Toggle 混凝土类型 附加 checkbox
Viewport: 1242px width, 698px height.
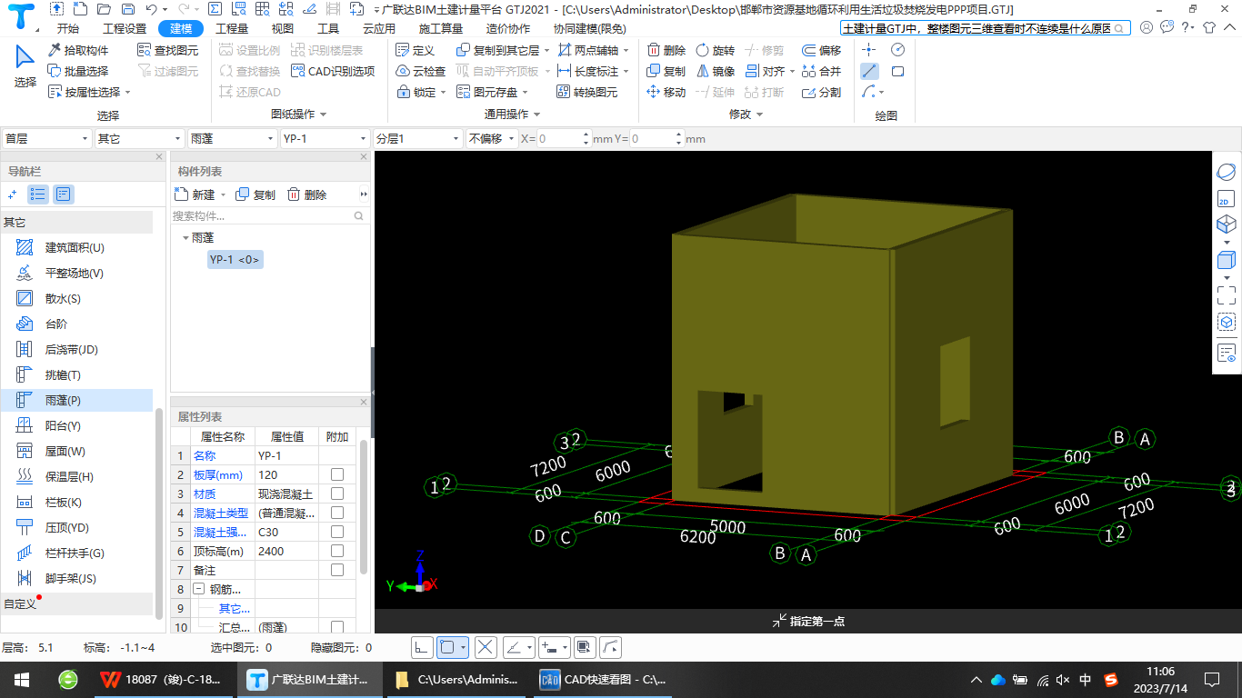tap(337, 513)
